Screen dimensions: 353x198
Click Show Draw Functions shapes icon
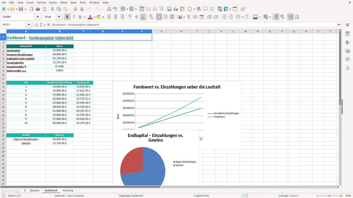(243, 9)
